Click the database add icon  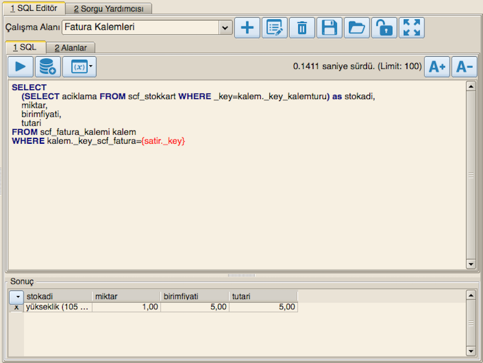pos(47,66)
